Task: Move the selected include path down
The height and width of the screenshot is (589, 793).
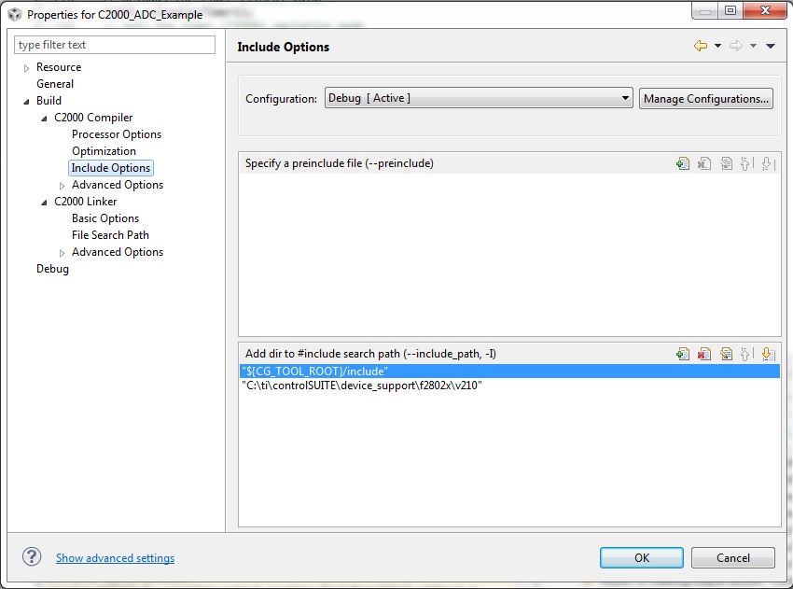Action: [x=767, y=354]
